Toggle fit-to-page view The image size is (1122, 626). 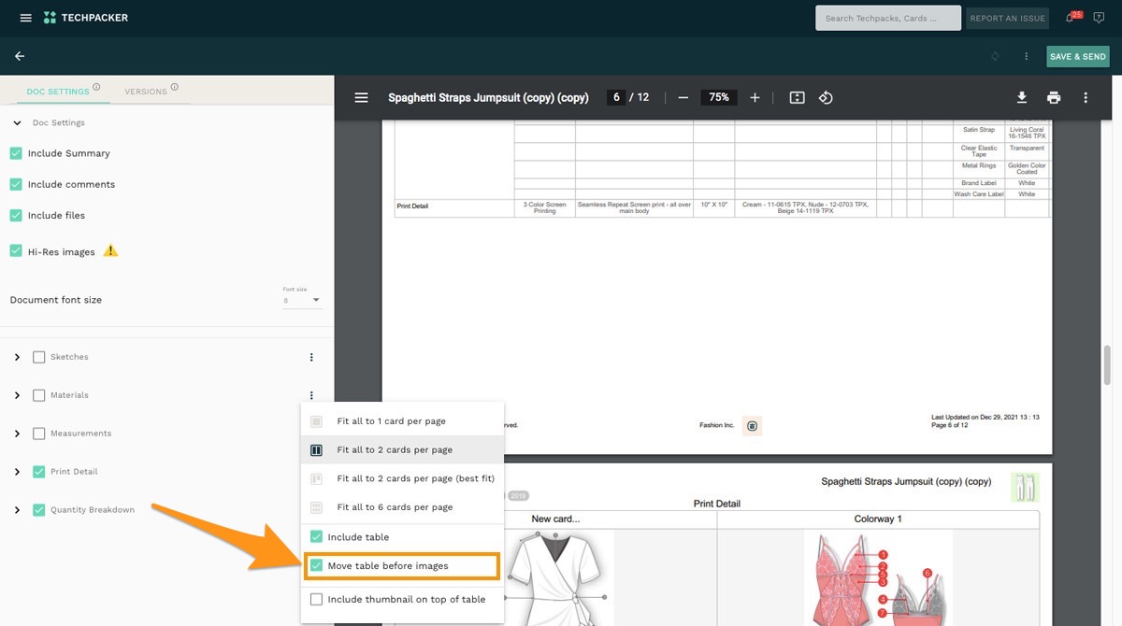coord(797,97)
